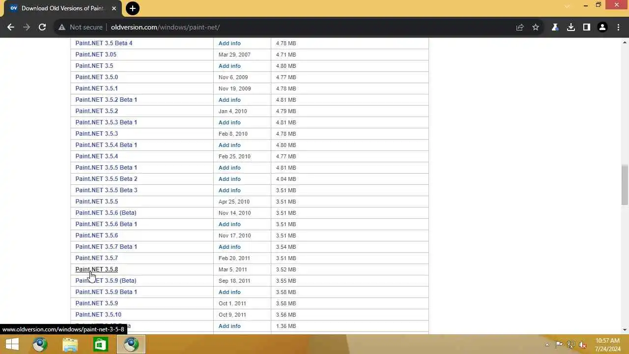
Task: Click the Not secure warning icon
Action: click(x=62, y=27)
